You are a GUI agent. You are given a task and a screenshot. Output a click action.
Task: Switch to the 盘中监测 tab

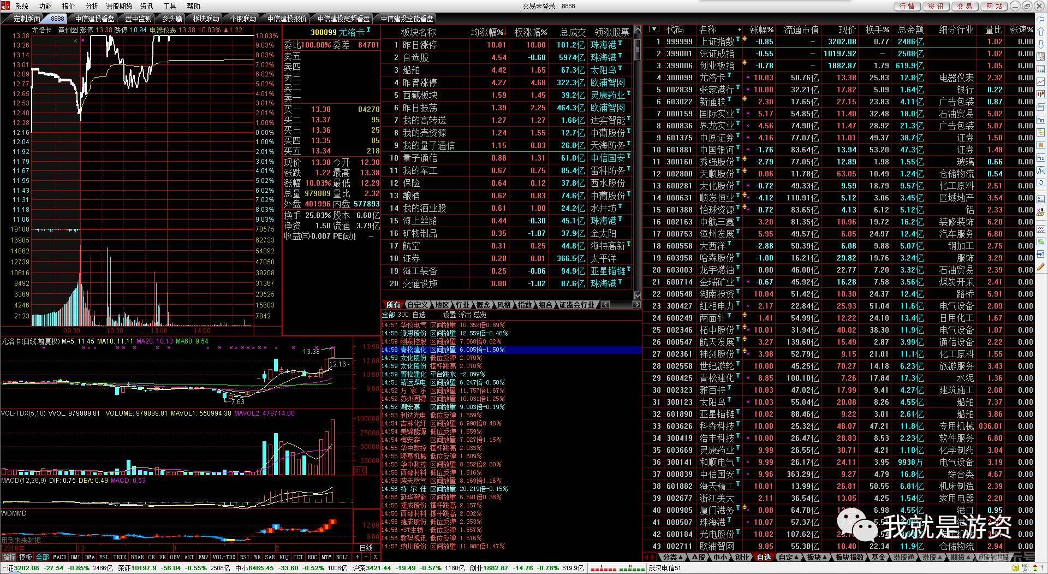click(x=138, y=19)
